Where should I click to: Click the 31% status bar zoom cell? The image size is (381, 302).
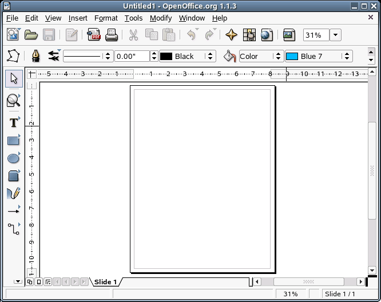[291, 294]
